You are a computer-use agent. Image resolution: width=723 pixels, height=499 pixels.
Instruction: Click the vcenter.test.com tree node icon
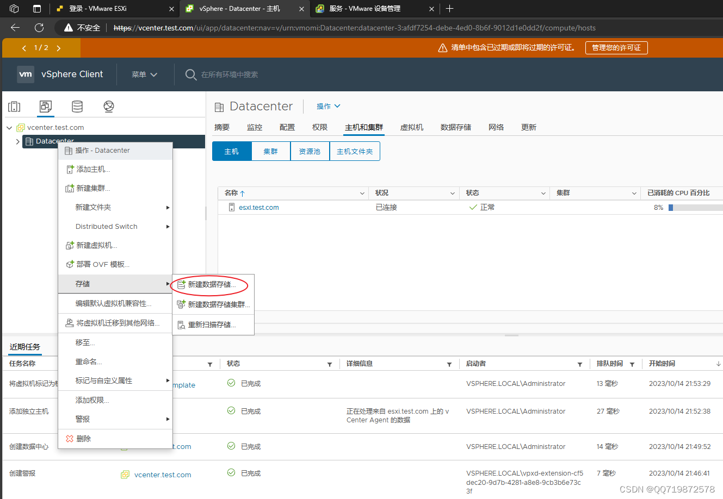coord(21,128)
